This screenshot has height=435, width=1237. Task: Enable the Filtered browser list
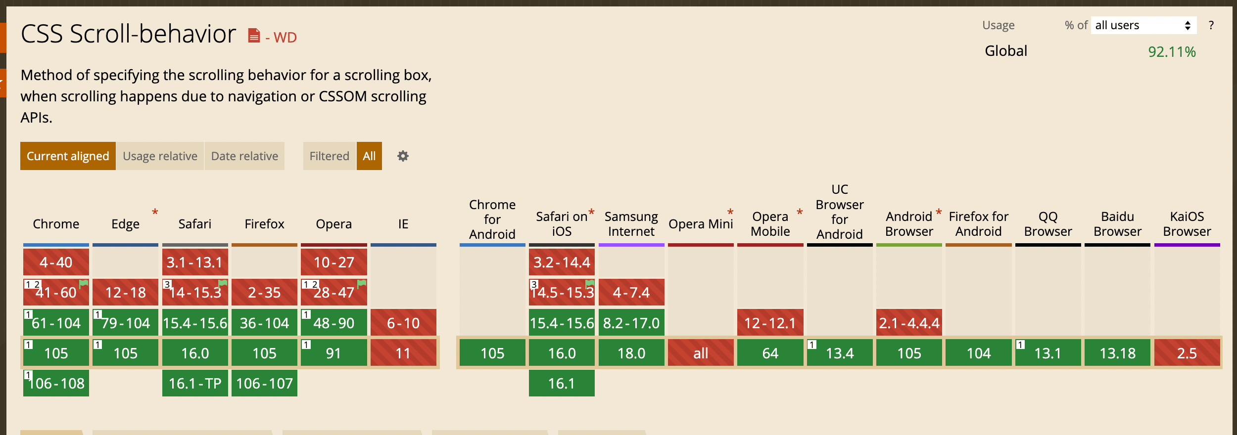[x=329, y=156]
